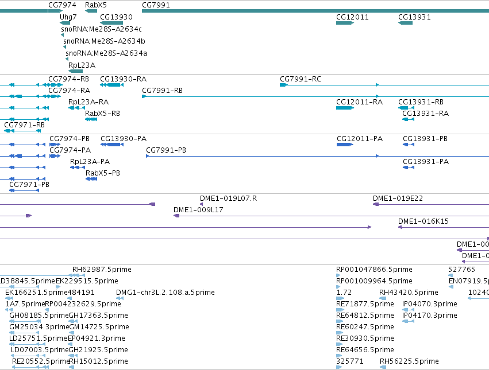Select EST GH17363.5prime

pyautogui.click(x=98, y=315)
